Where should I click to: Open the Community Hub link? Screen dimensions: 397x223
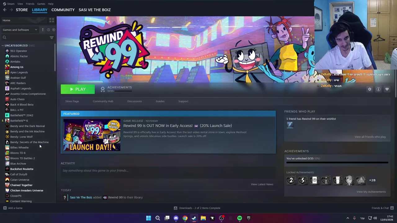[103, 101]
